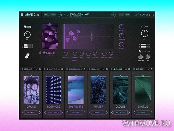Open the LOVE TAKES TWO preset name

point(79,14)
